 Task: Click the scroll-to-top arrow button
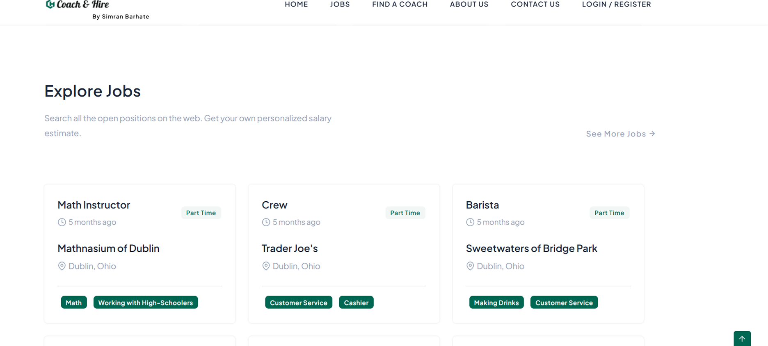[742, 339]
